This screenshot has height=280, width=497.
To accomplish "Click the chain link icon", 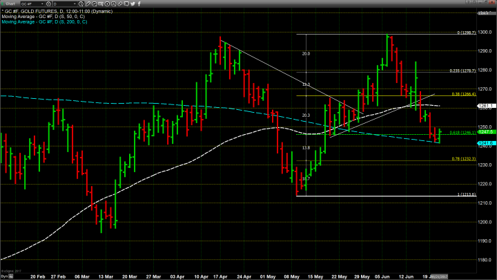I will pos(120,4).
